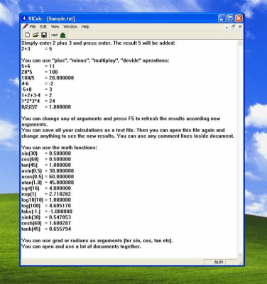Open the Edit menu
The width and height of the screenshot is (267, 284).
43,26
